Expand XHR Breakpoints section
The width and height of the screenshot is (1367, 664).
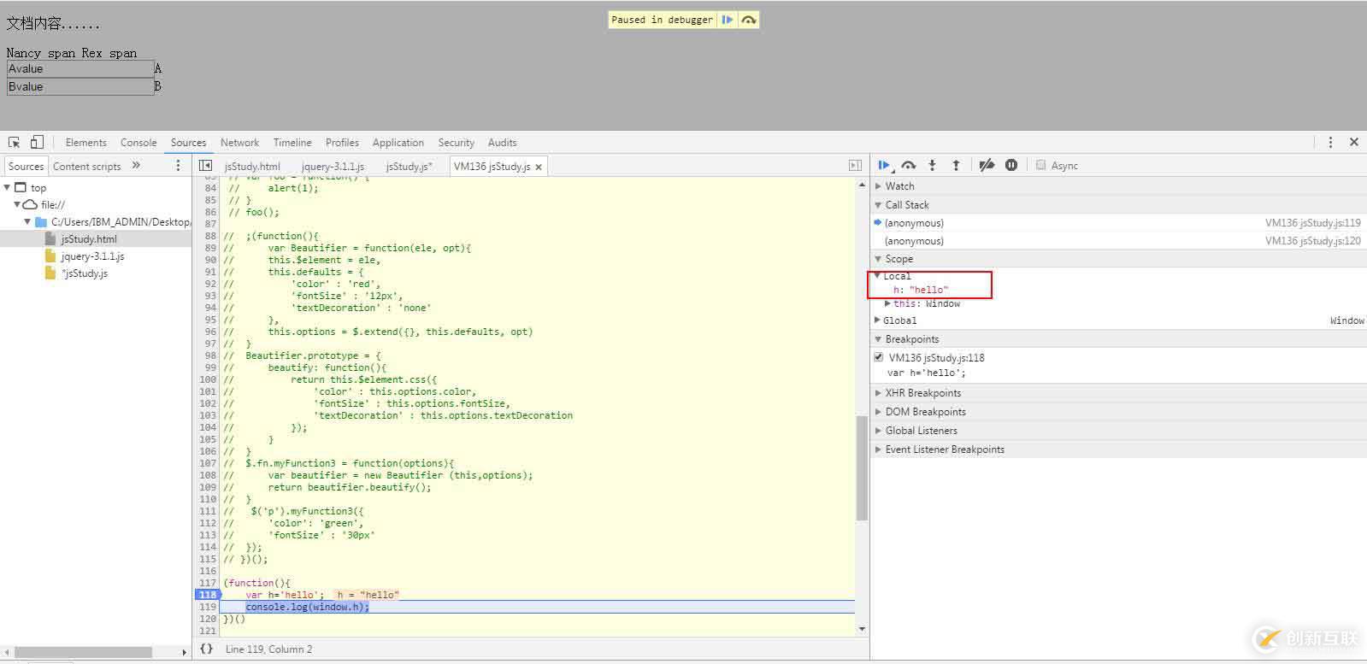pyautogui.click(x=878, y=393)
